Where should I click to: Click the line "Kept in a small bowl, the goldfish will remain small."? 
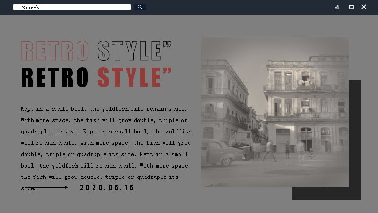point(103,109)
